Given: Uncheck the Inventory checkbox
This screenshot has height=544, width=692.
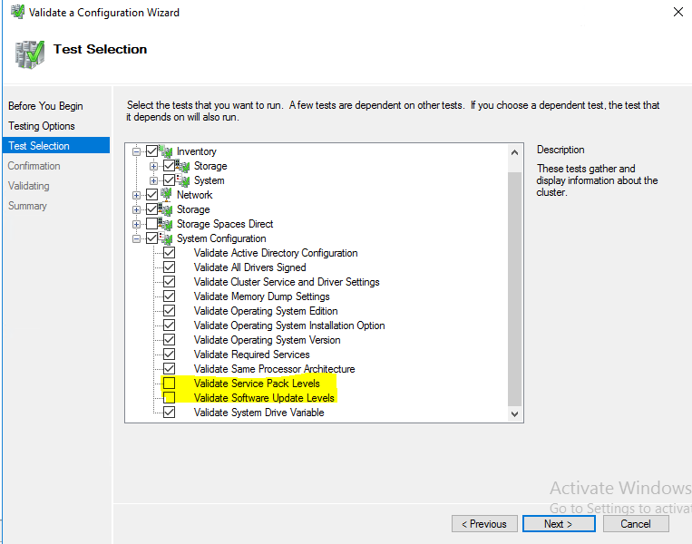Looking at the screenshot, I should [151, 151].
